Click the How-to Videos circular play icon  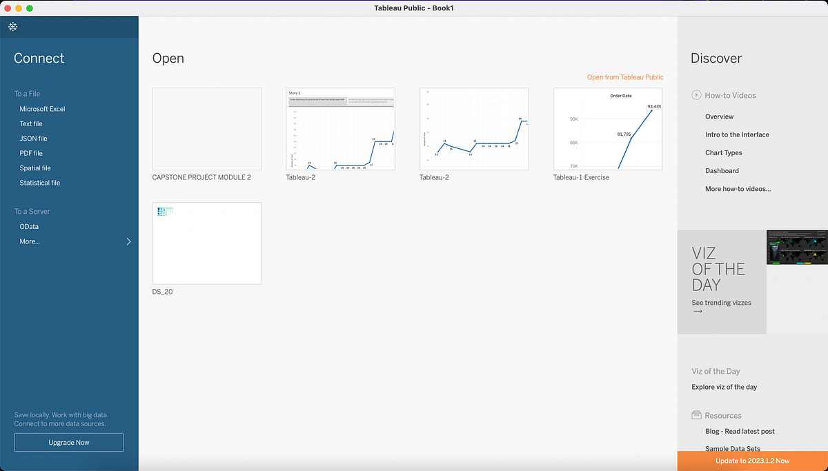tap(697, 95)
